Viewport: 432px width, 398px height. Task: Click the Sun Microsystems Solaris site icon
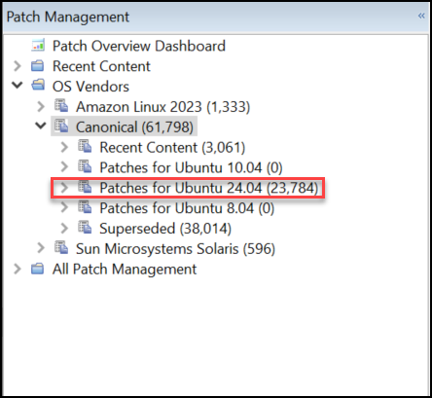61,248
